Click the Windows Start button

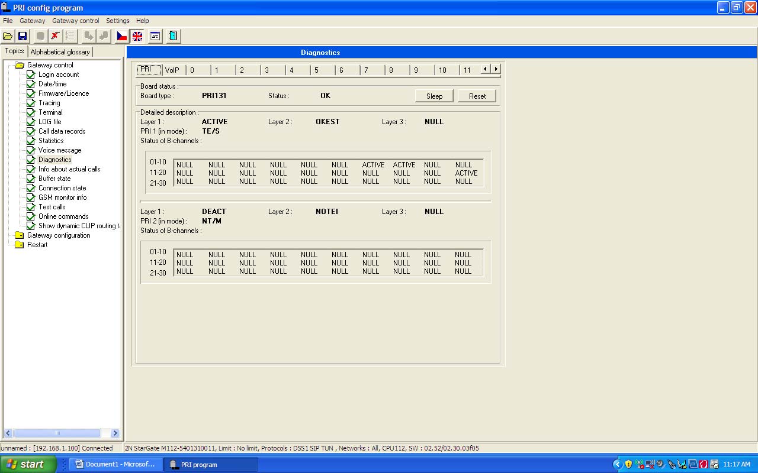pyautogui.click(x=28, y=464)
